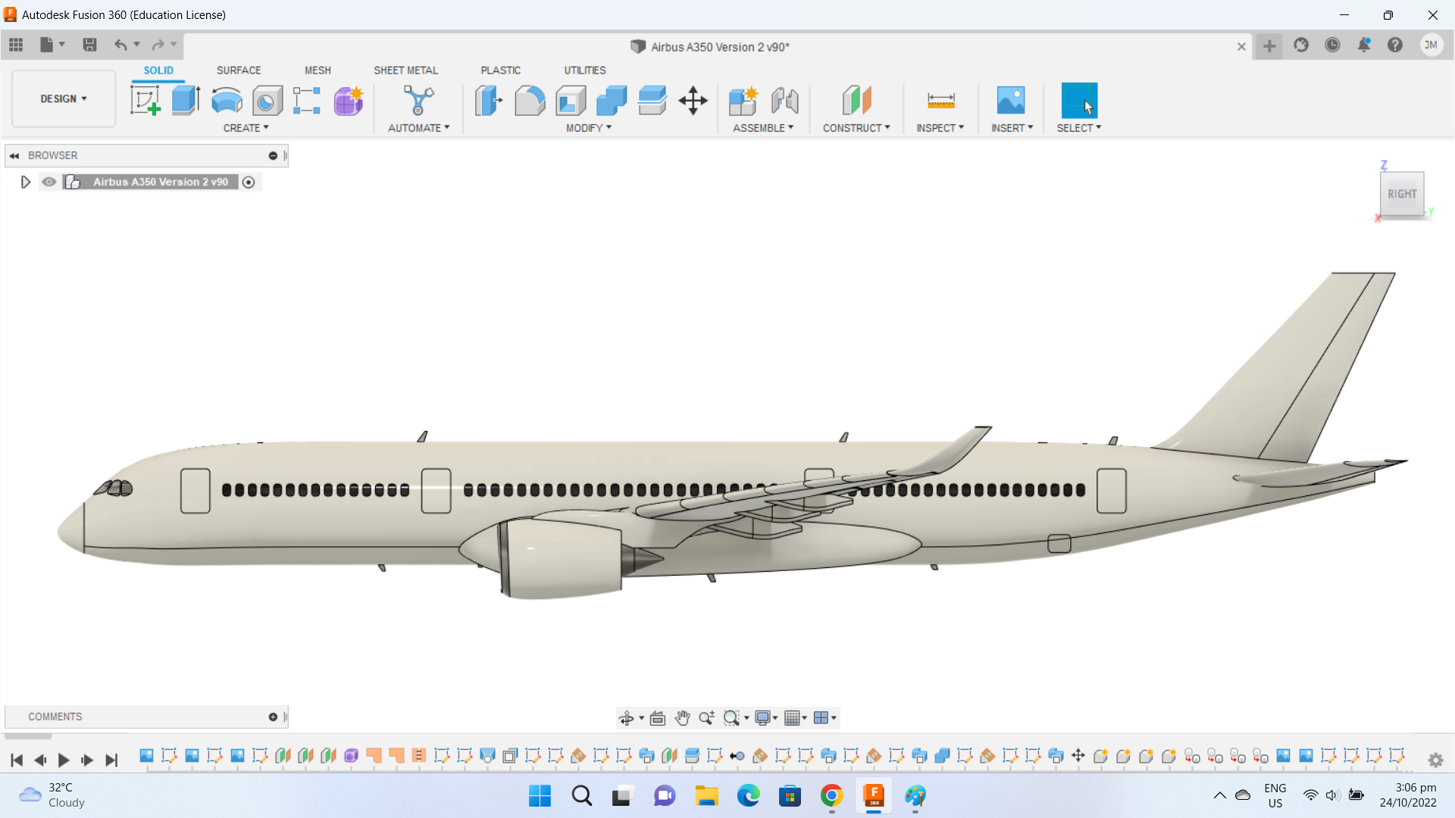Open the INSPECT dropdown menu
1455x818 pixels.
point(940,128)
